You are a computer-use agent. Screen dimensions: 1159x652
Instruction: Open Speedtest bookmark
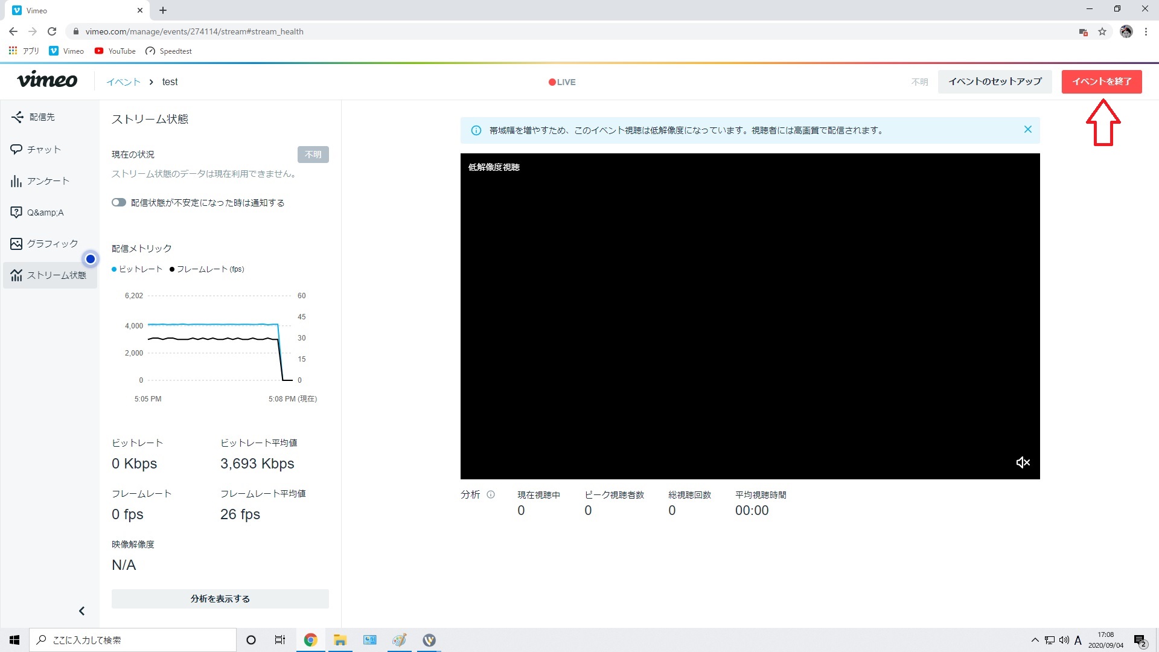pyautogui.click(x=168, y=51)
